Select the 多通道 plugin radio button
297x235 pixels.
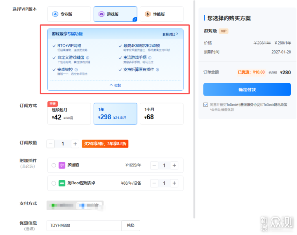pos(54,165)
